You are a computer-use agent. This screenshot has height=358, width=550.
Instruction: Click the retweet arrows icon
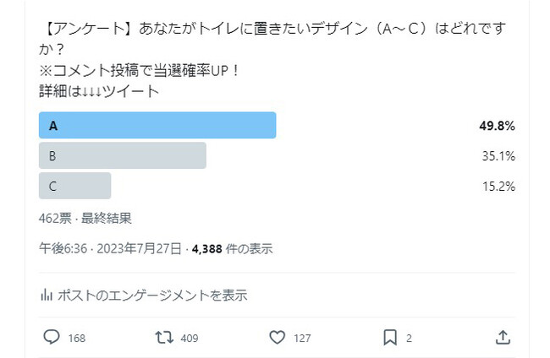coord(164,338)
